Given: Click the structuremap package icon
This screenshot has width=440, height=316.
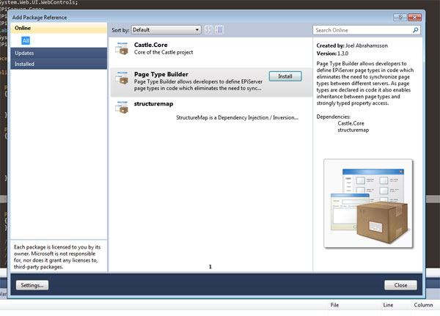Looking at the screenshot, I should 122,107.
